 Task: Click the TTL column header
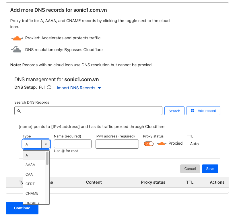click(190, 182)
